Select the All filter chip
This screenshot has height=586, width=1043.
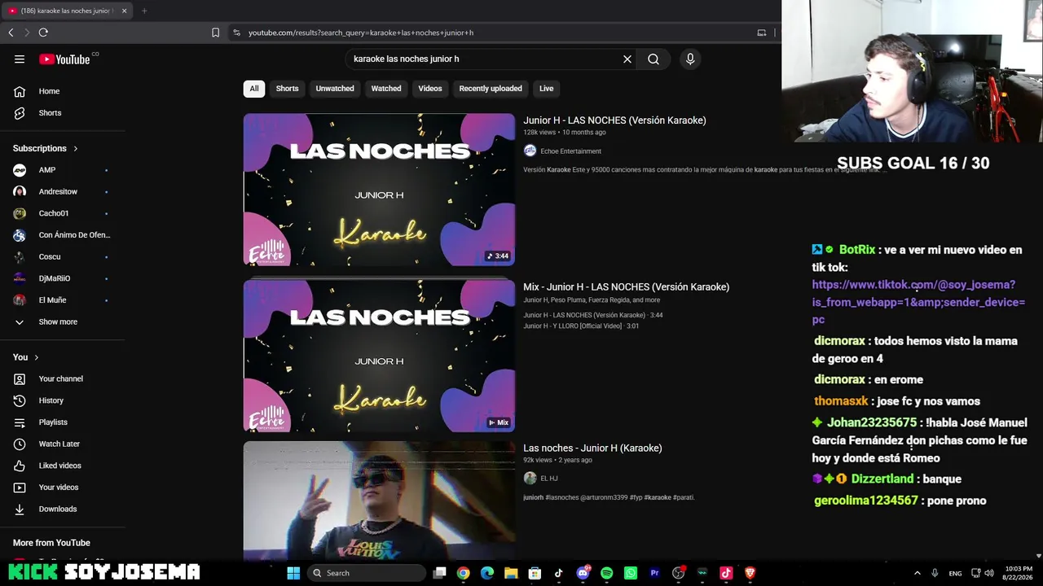pyautogui.click(x=254, y=89)
